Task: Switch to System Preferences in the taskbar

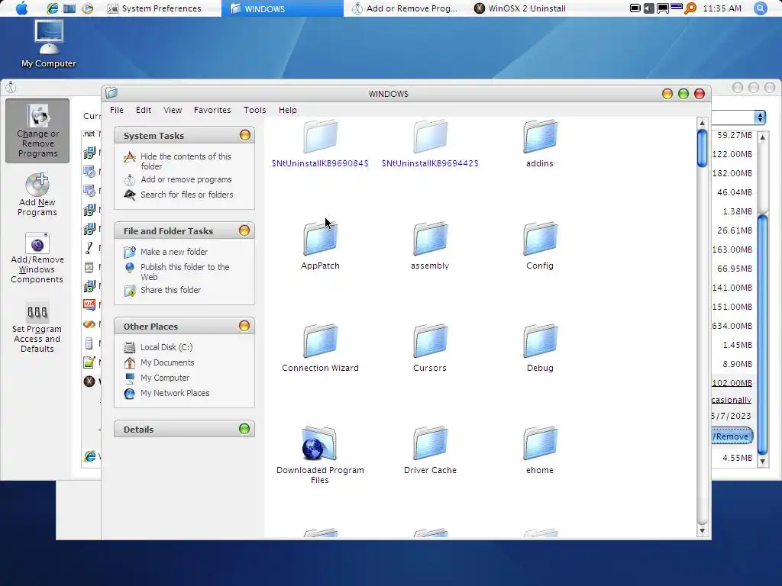Action: click(x=154, y=8)
